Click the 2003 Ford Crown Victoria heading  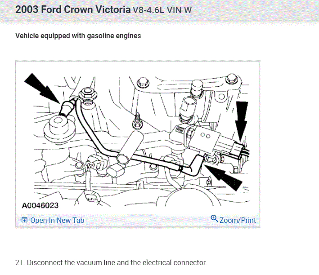click(x=73, y=9)
